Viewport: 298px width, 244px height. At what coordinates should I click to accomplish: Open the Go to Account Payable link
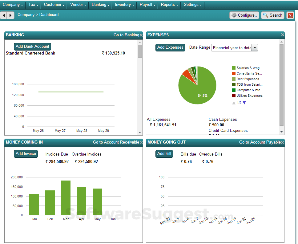point(260,142)
